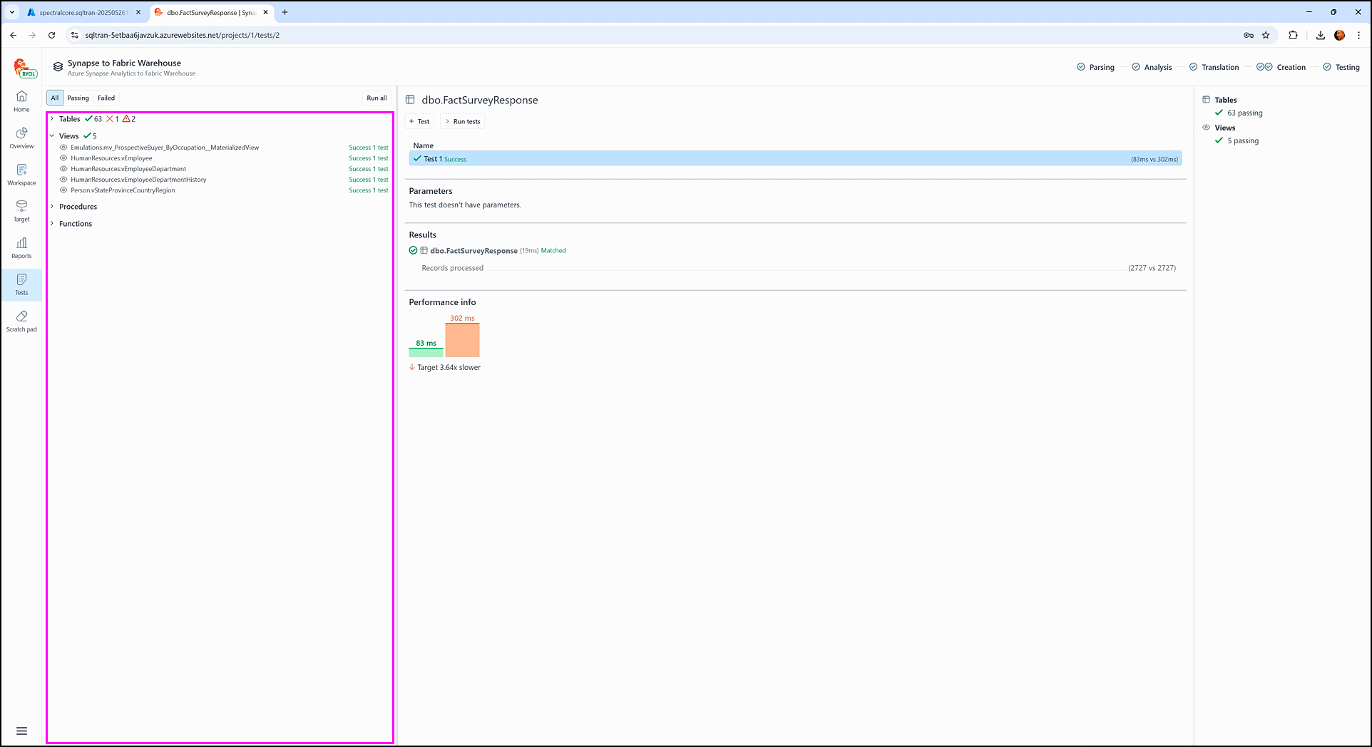Click the hamburger menu icon at bottom-left

click(21, 731)
